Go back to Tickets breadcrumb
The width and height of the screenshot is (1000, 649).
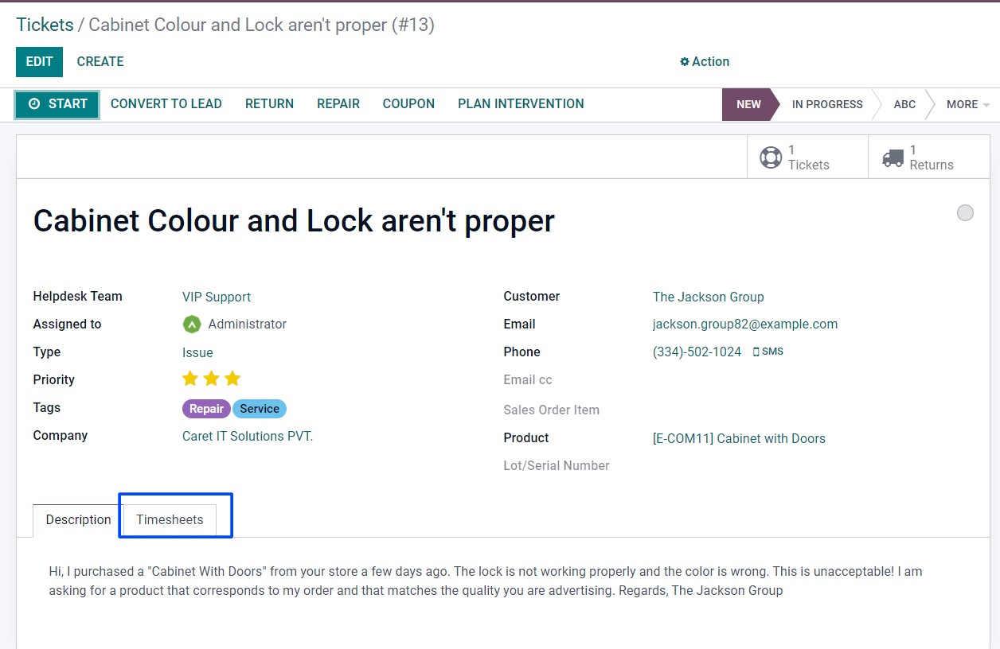[x=45, y=25]
